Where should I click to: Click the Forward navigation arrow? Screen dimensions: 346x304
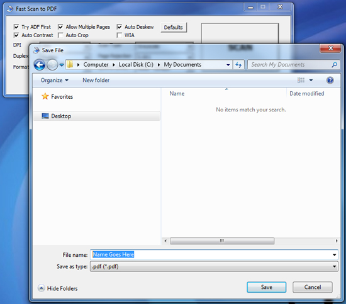(x=52, y=65)
